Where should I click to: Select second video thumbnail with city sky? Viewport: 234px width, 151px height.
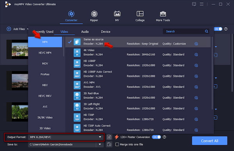pyautogui.click(x=17, y=81)
